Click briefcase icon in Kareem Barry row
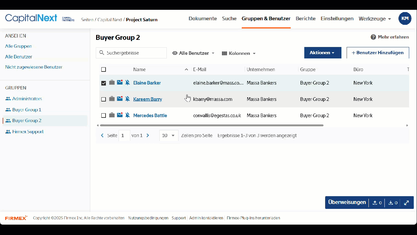The image size is (417, 235). 112,99
